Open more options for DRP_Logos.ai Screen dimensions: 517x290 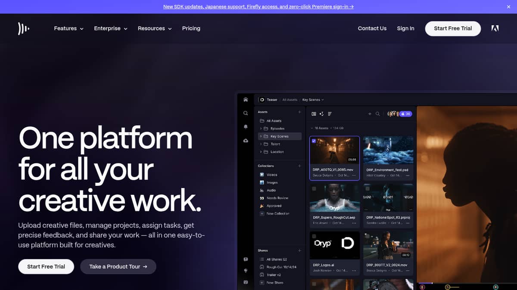click(354, 271)
